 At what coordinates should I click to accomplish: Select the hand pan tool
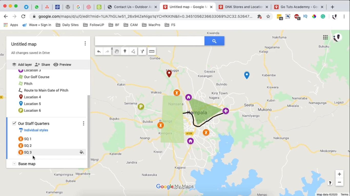point(117,52)
